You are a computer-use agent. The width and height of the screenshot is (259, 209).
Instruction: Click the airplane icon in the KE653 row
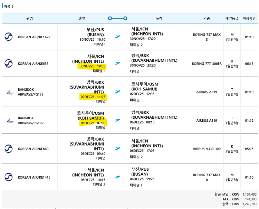click(x=117, y=63)
